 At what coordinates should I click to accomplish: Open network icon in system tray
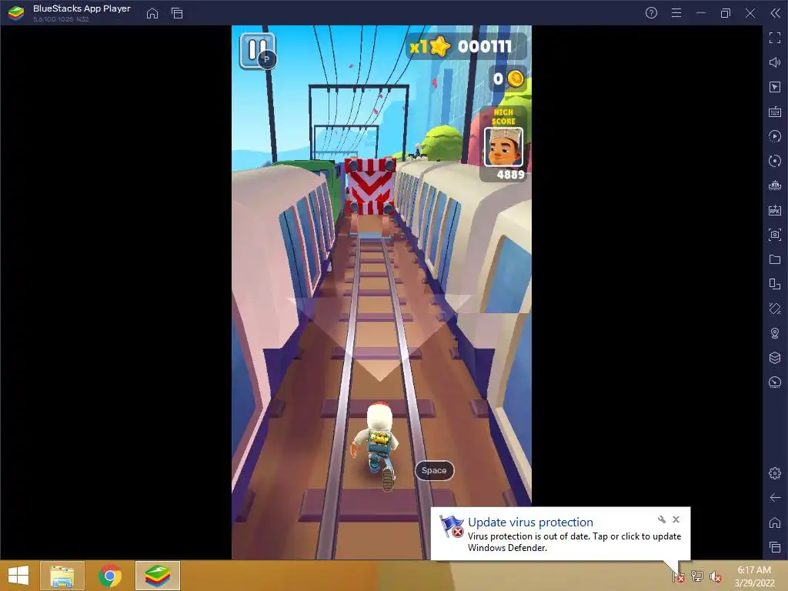click(697, 576)
